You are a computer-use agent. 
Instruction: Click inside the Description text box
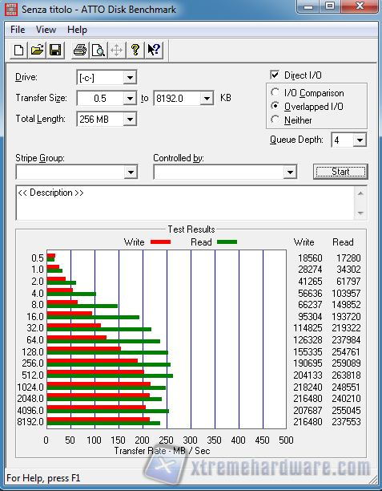[185, 203]
